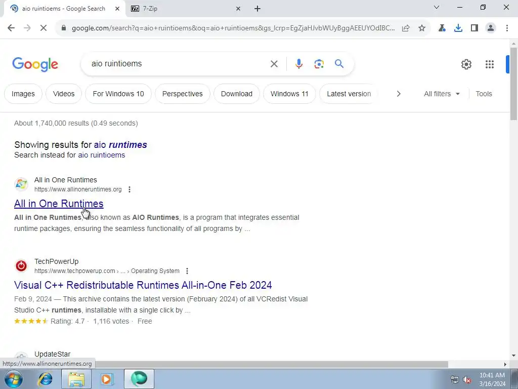This screenshot has width=518, height=389.
Task: Open a new browser tab
Action: (x=257, y=9)
